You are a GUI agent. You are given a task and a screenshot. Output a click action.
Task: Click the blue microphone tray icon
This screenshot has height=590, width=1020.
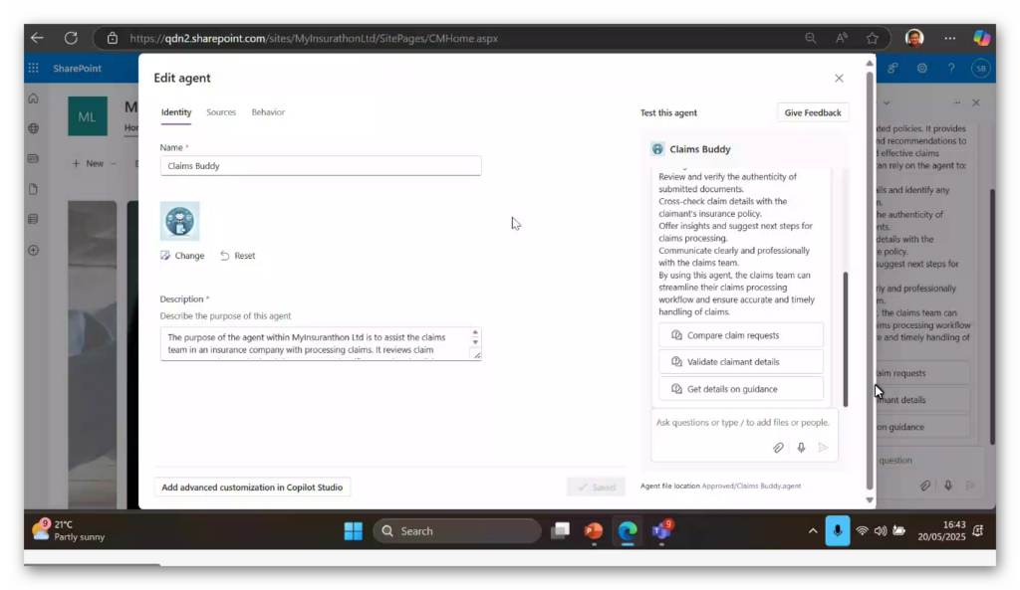837,531
